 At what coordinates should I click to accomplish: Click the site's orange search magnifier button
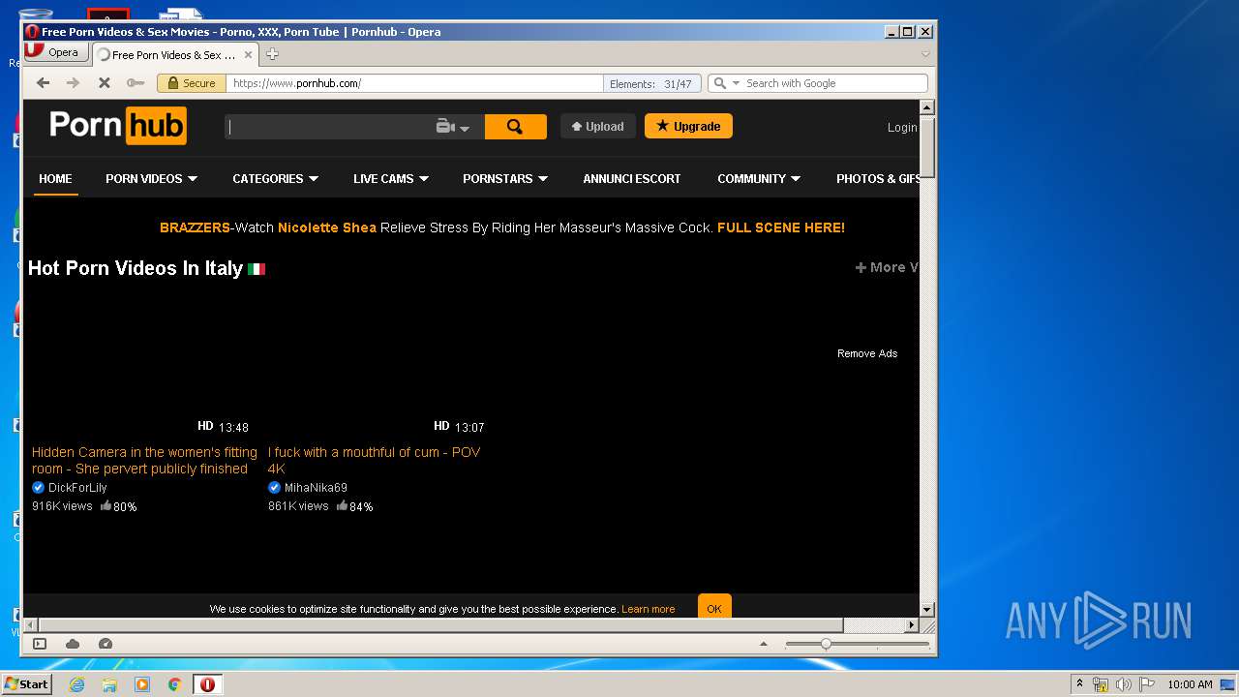(x=515, y=127)
